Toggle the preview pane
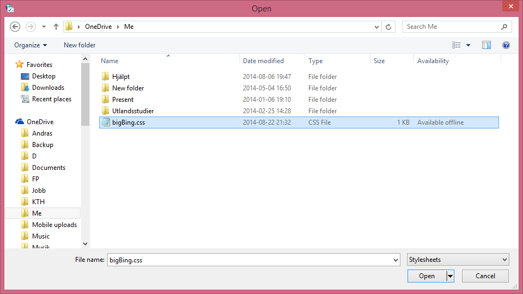The height and width of the screenshot is (294, 523). pyautogui.click(x=486, y=45)
